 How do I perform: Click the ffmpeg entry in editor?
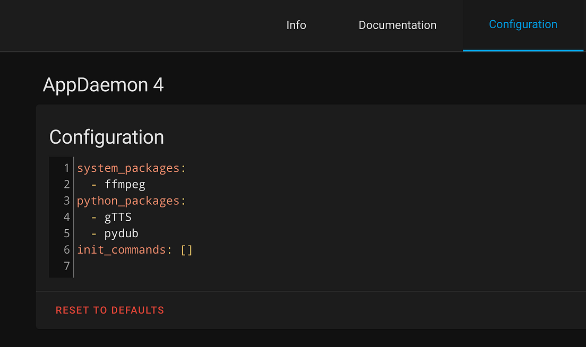[125, 185]
